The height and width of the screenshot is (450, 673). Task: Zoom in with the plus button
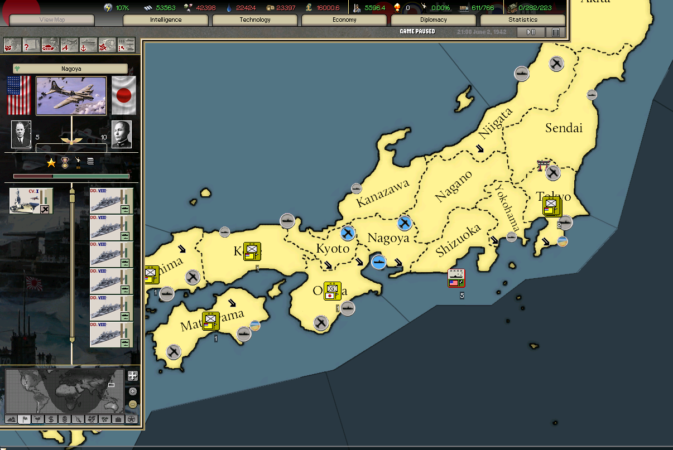pos(132,391)
